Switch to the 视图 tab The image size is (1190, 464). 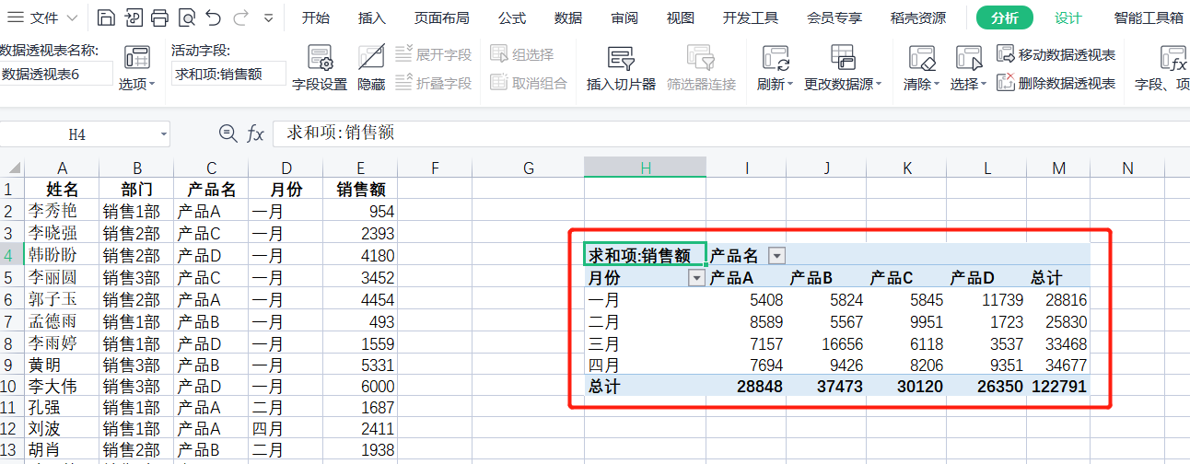(681, 17)
